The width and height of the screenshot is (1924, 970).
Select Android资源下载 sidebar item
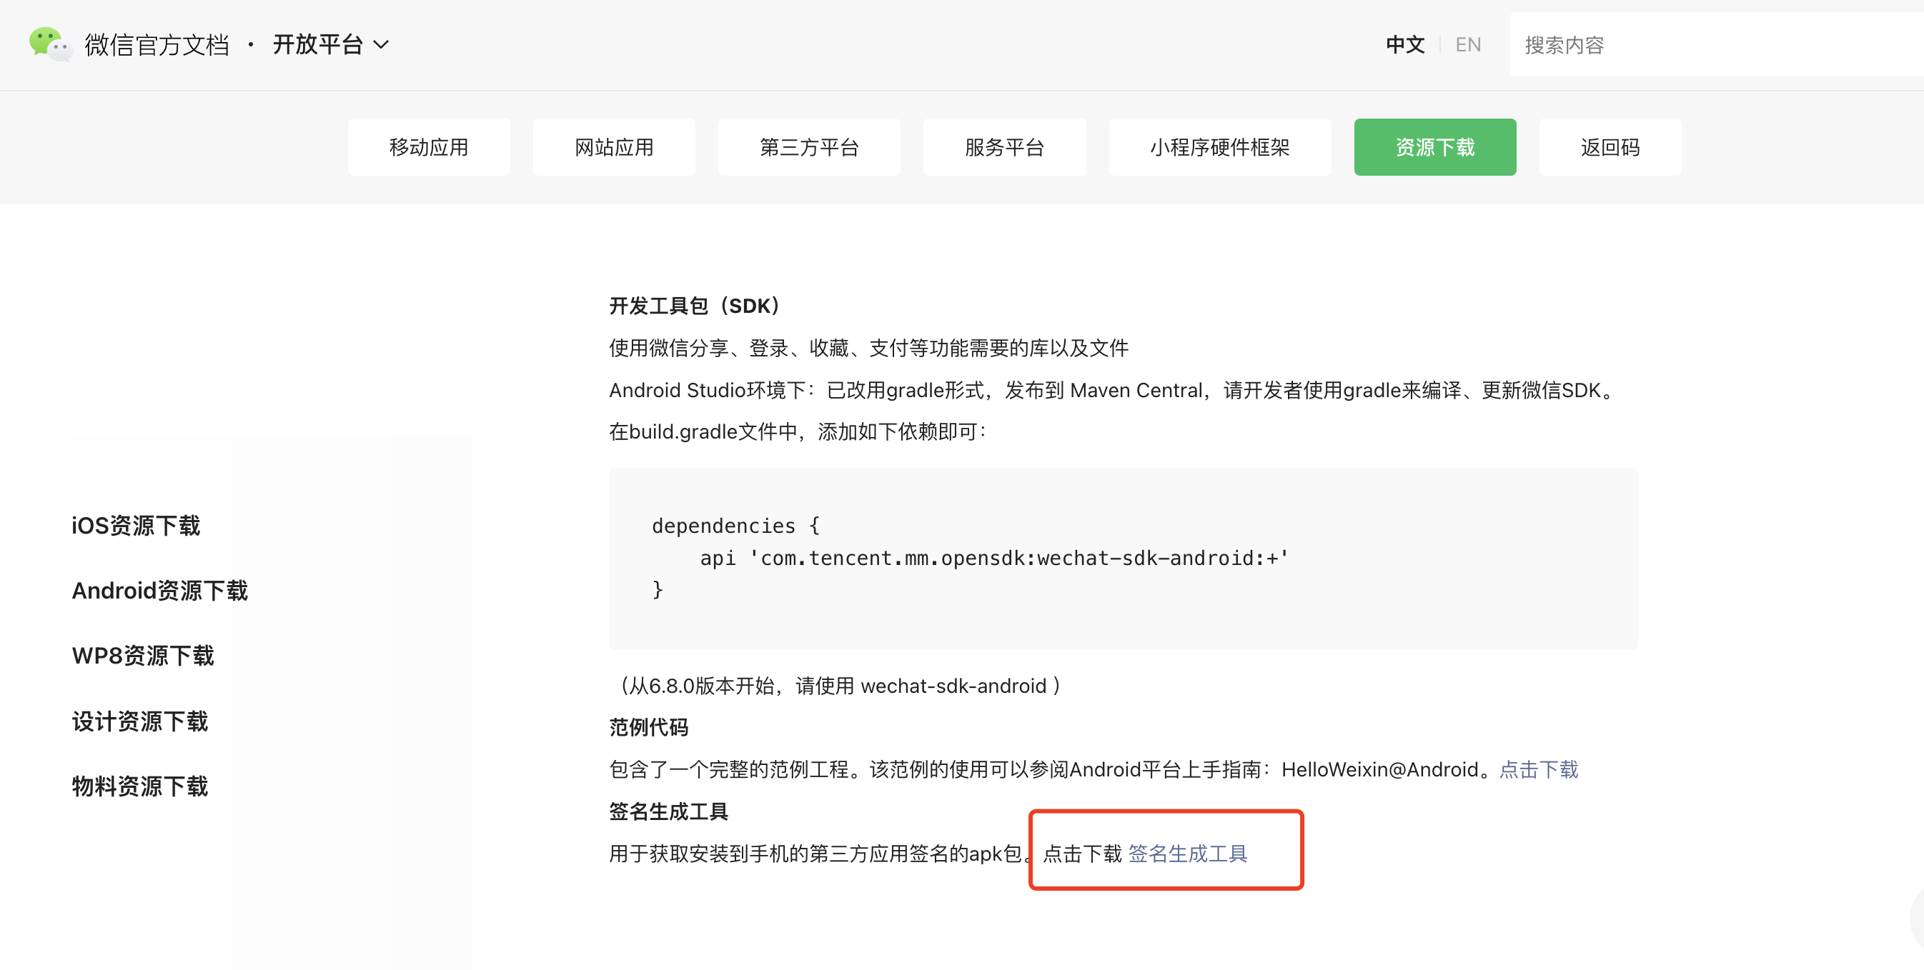point(160,591)
